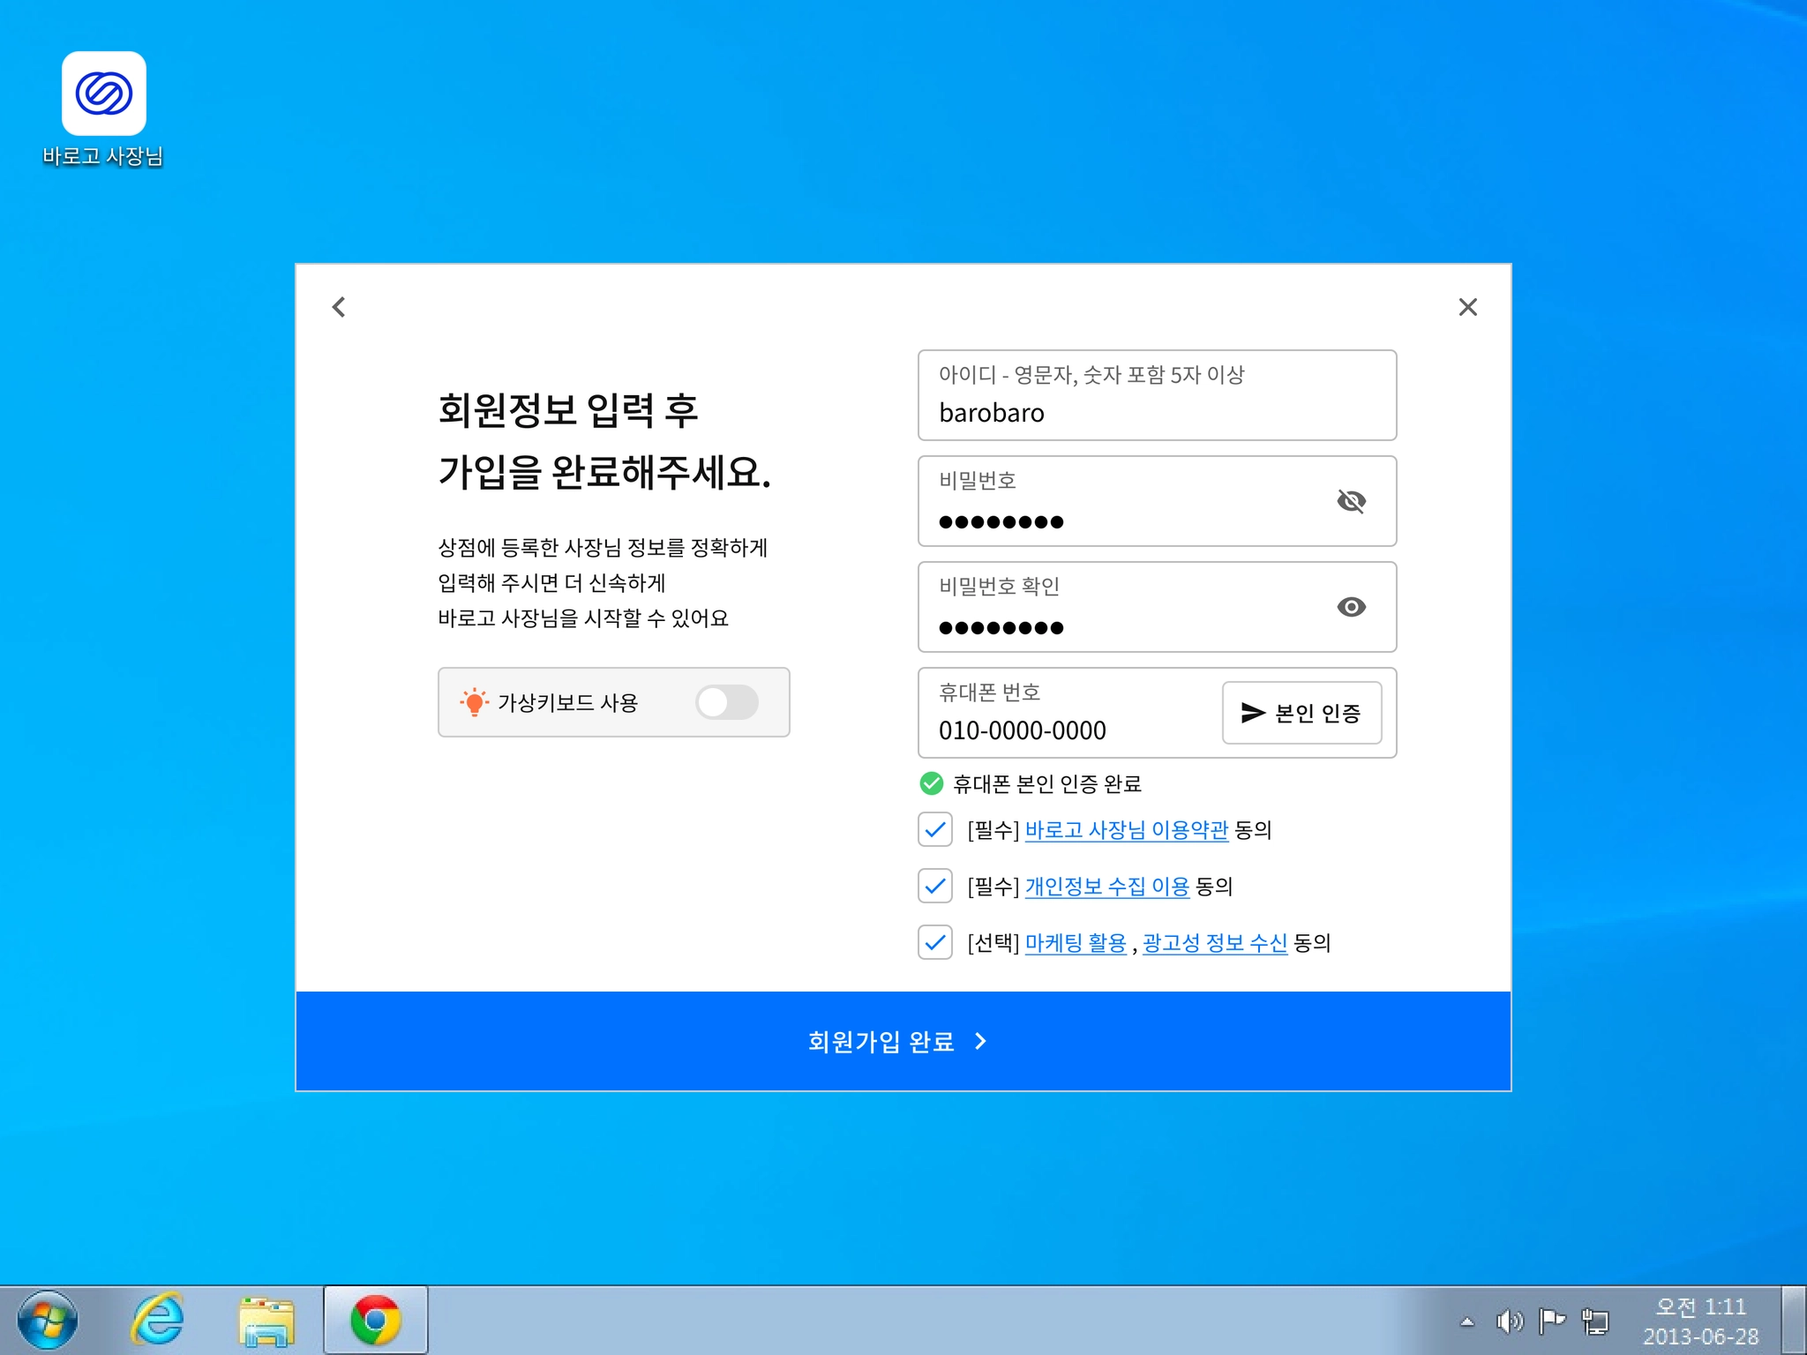Show password with crossed-eye icon
This screenshot has height=1355, width=1807.
(1351, 501)
